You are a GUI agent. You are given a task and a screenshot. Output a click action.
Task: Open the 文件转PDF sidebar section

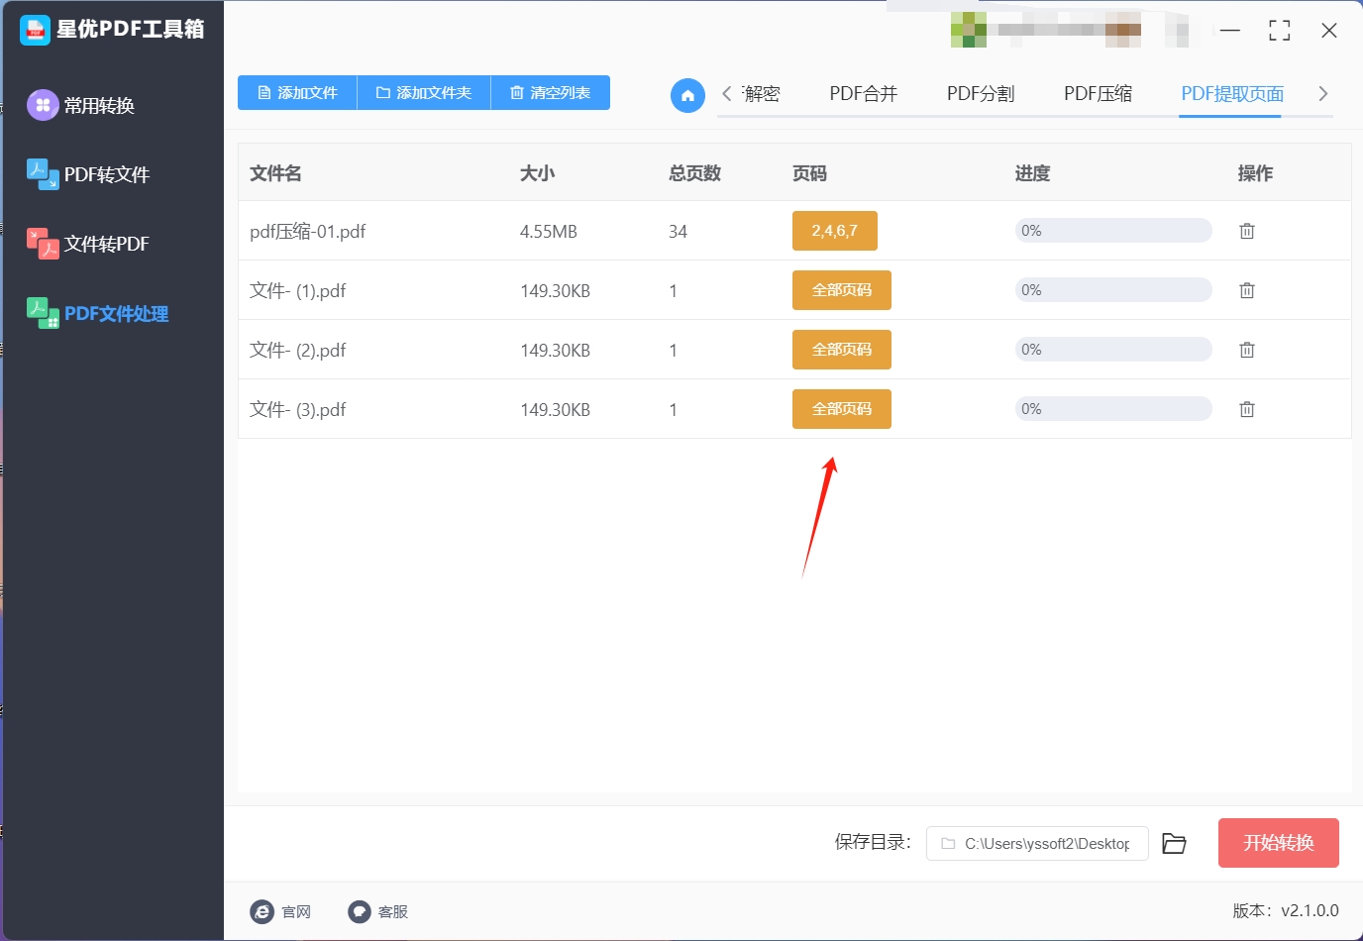coord(88,244)
